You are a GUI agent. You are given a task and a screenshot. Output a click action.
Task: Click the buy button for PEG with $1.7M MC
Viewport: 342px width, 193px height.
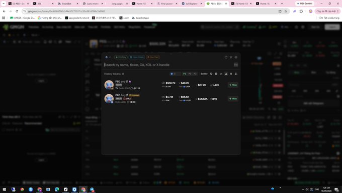pos(233,99)
